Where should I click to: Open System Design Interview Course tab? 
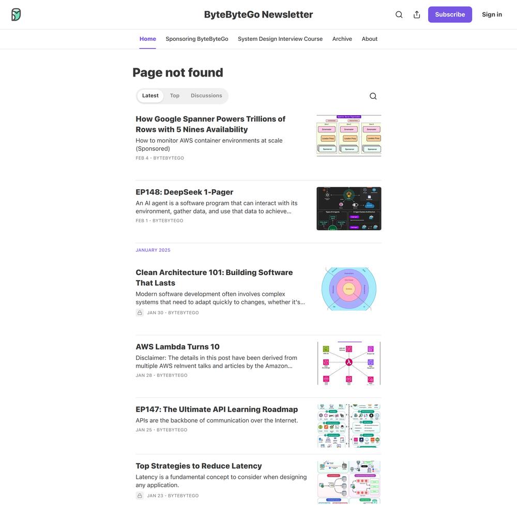280,39
